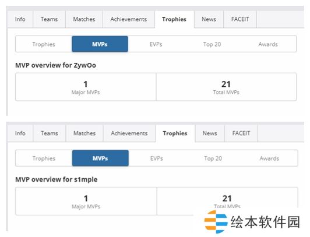Open News tab in ZywOo panel
The width and height of the screenshot is (310, 237).
pyautogui.click(x=209, y=19)
